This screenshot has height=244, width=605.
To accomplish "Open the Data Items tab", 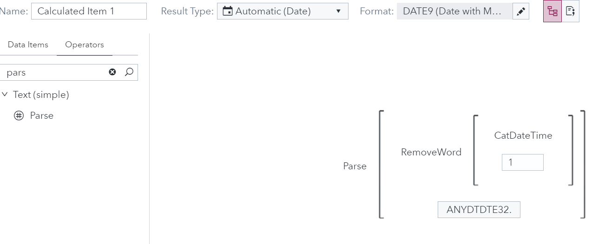I will click(x=28, y=45).
